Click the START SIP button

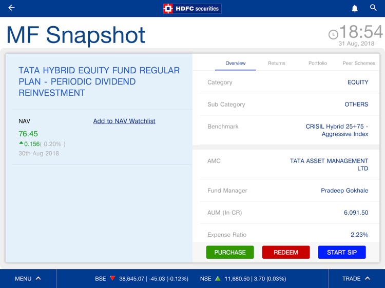coord(342,252)
